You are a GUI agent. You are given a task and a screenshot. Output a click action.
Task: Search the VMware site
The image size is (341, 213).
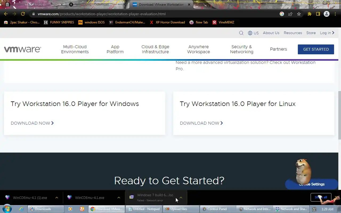pyautogui.click(x=241, y=33)
